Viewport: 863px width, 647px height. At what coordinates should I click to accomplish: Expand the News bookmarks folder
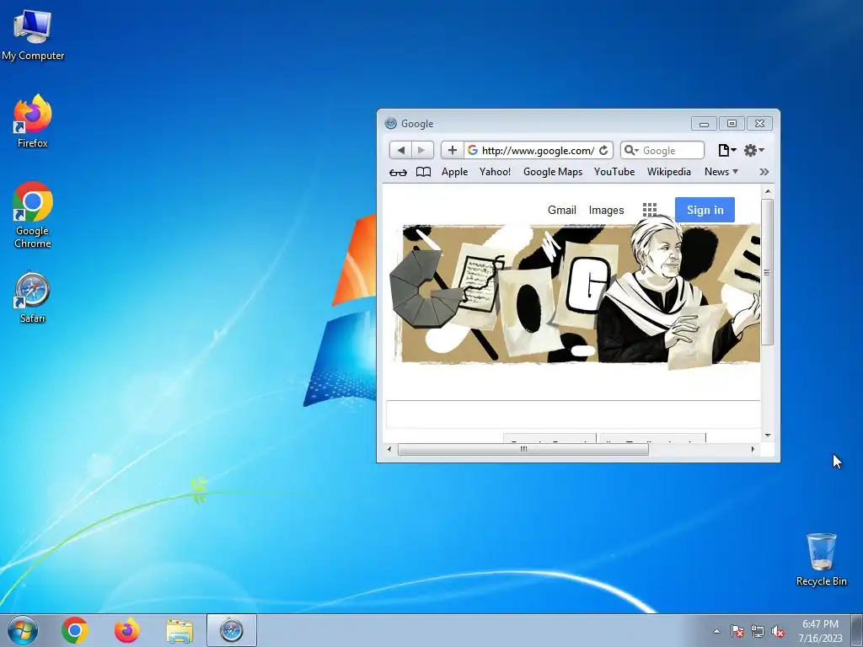(x=721, y=172)
